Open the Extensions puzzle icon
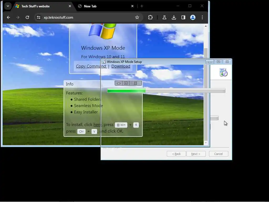269x202 pixels. (x=150, y=17)
